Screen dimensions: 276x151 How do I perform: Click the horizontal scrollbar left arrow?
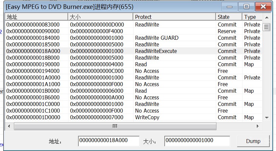tap(9, 126)
